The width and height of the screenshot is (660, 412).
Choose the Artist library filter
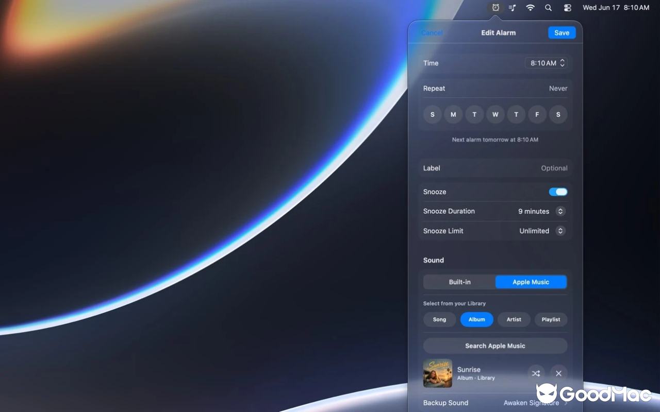[x=514, y=319]
